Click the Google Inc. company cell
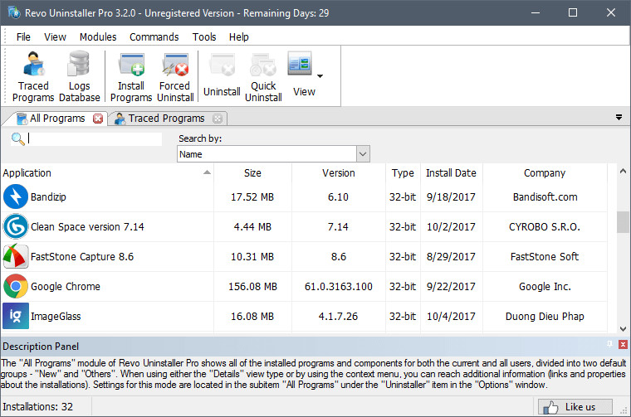 pyautogui.click(x=545, y=287)
